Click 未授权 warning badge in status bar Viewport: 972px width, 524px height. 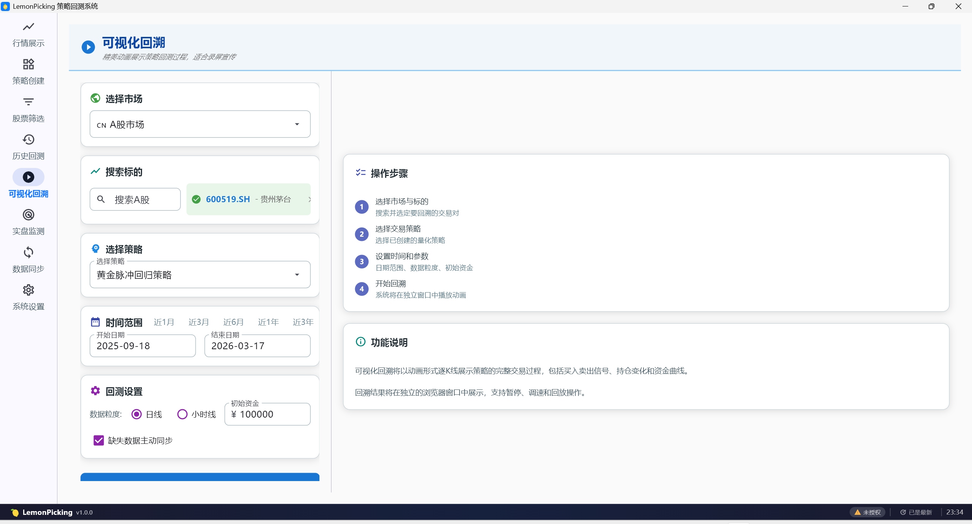pos(867,512)
